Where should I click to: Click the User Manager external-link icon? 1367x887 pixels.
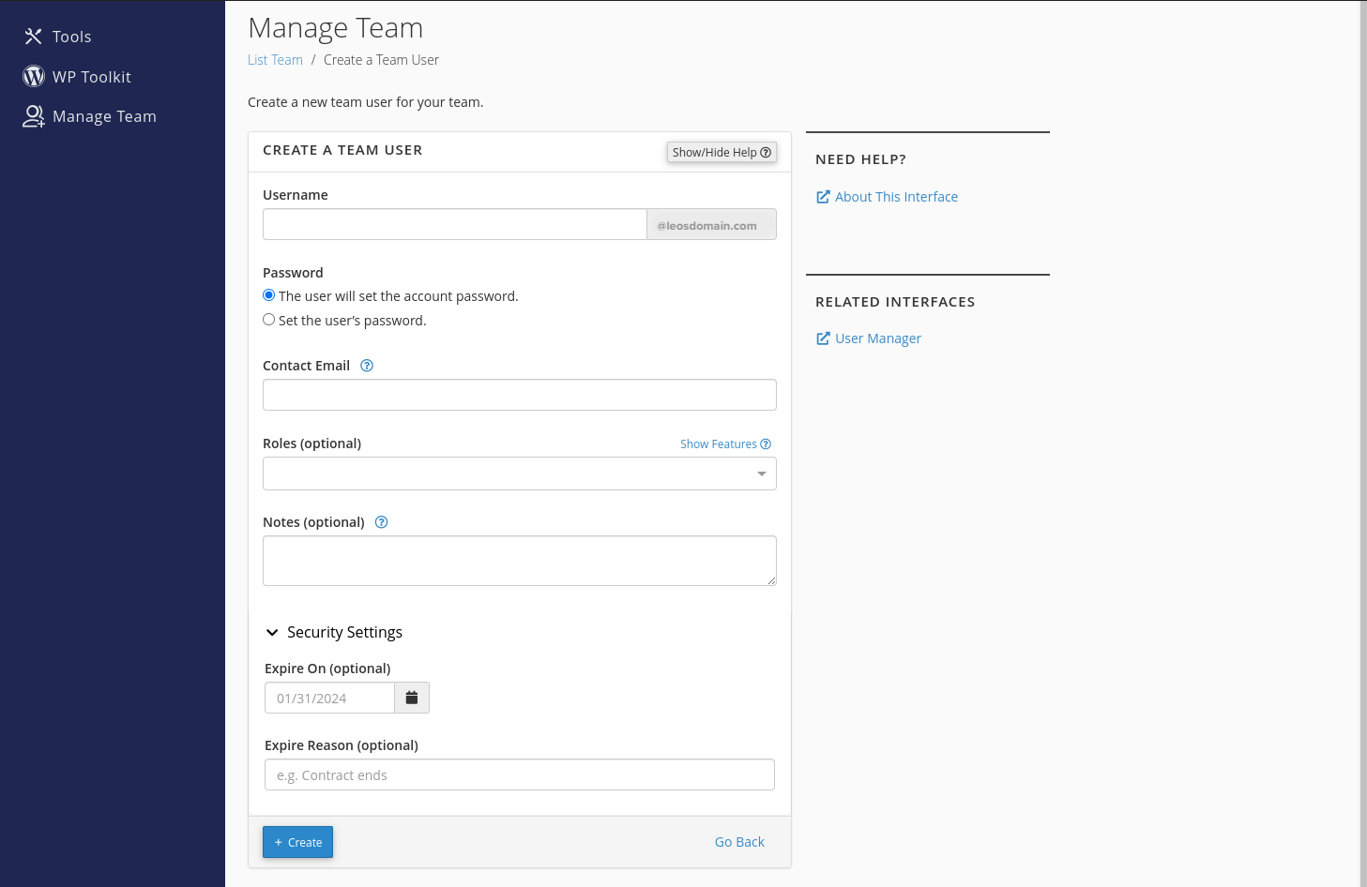coord(823,338)
